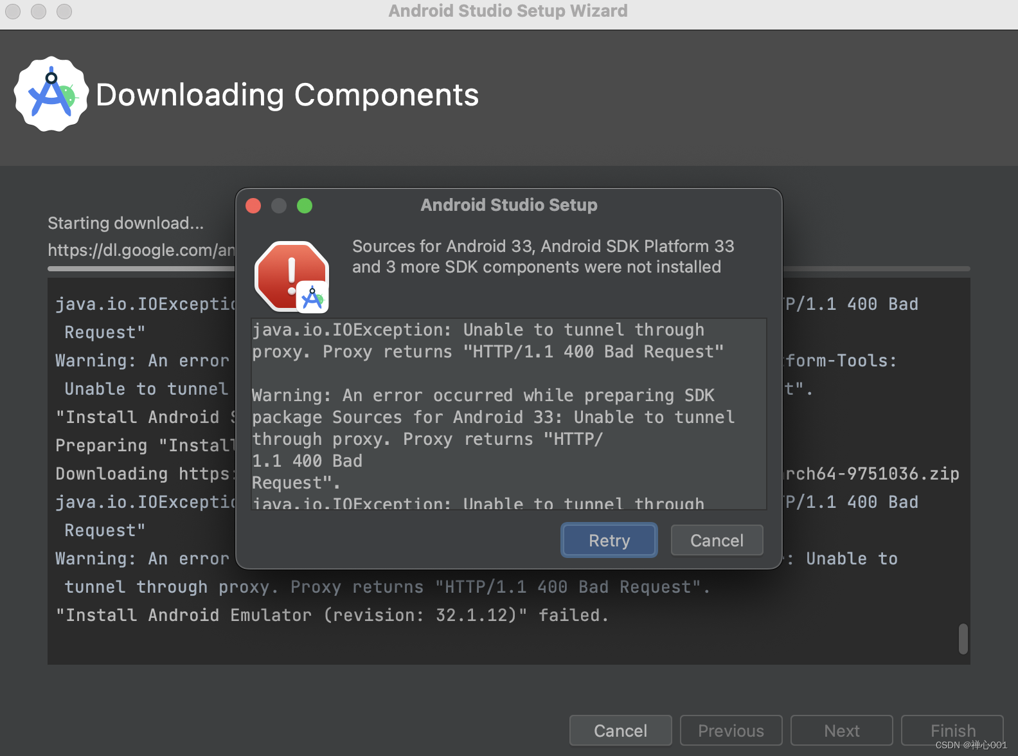Click the "Starting download..." status text
The width and height of the screenshot is (1018, 756).
[x=125, y=223]
